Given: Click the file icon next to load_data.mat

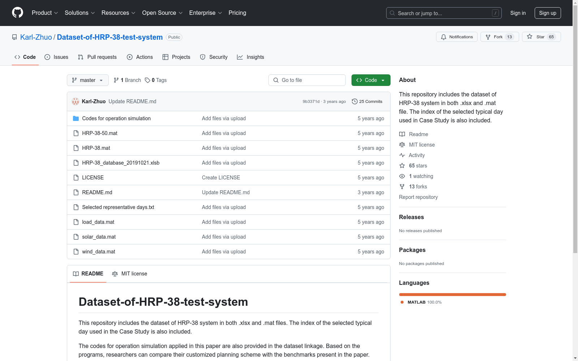Looking at the screenshot, I should [76, 222].
